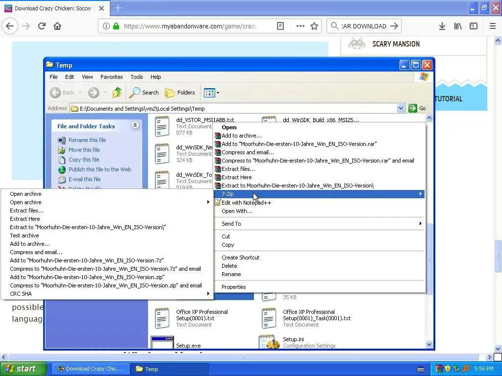Open Edit menu in Temp window

70,77
